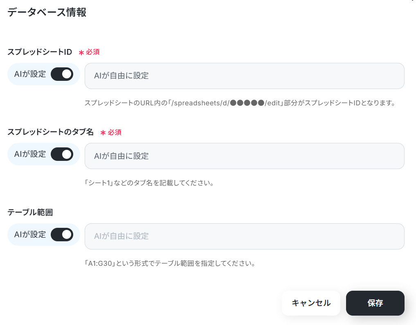Screen dimensions: 416x325
Task: Click the 「シート1」 tab name hint text
Action: pyautogui.click(x=149, y=183)
